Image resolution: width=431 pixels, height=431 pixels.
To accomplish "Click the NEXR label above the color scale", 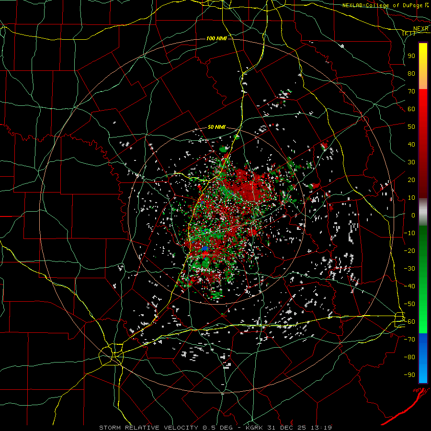I will [420, 29].
